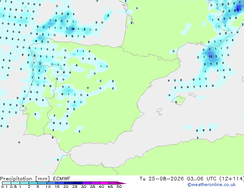Click the '[mm]' unit label
244x188 pixels.
(x=42, y=179)
